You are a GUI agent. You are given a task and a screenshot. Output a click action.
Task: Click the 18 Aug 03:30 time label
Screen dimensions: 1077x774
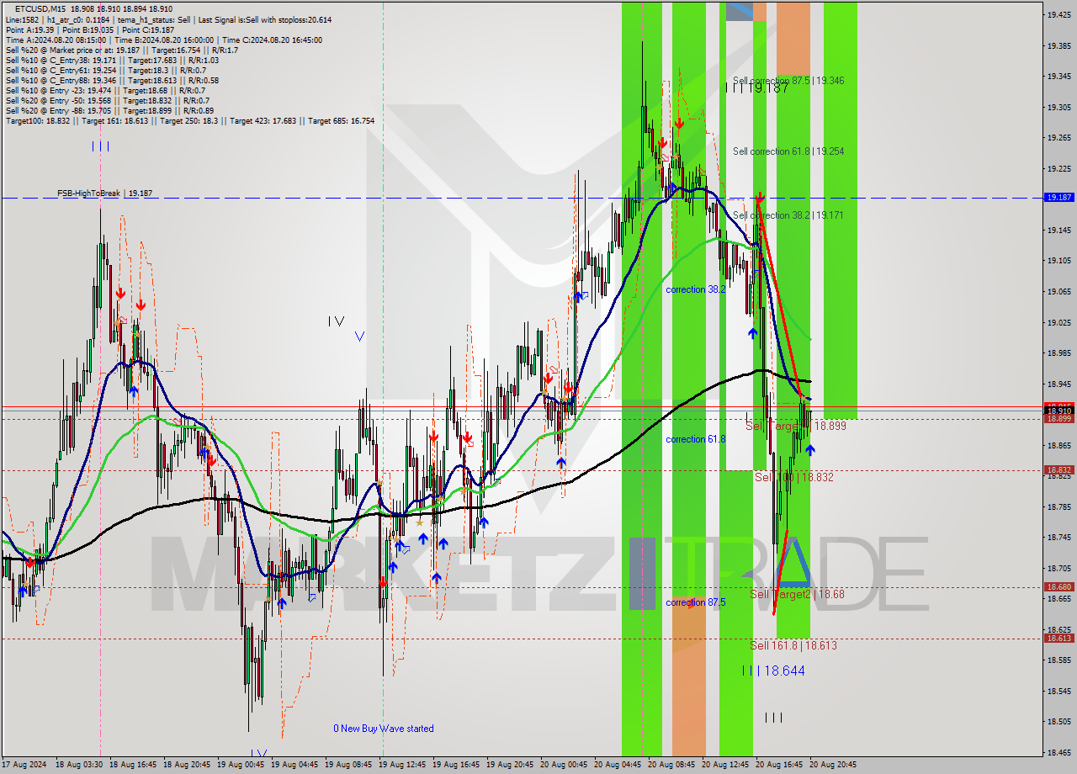[79, 765]
